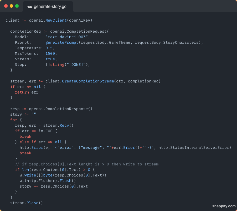237x211 pixels.
Task: Click the yellow traffic-light circle
Action: tap(11, 5)
